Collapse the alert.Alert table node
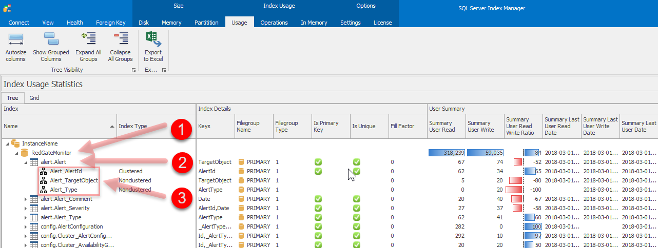Screen dimensions: 658x248 (x=26, y=162)
